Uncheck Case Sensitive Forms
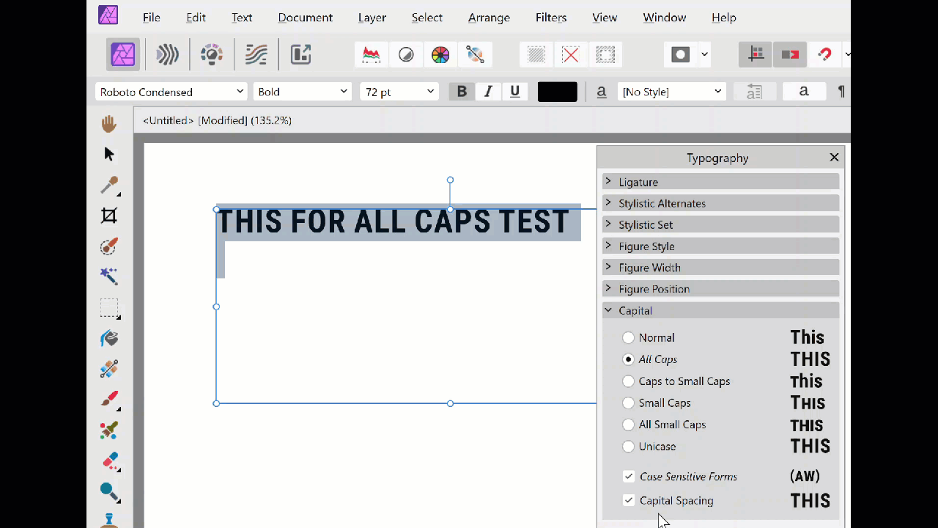938x528 pixels. click(x=628, y=477)
